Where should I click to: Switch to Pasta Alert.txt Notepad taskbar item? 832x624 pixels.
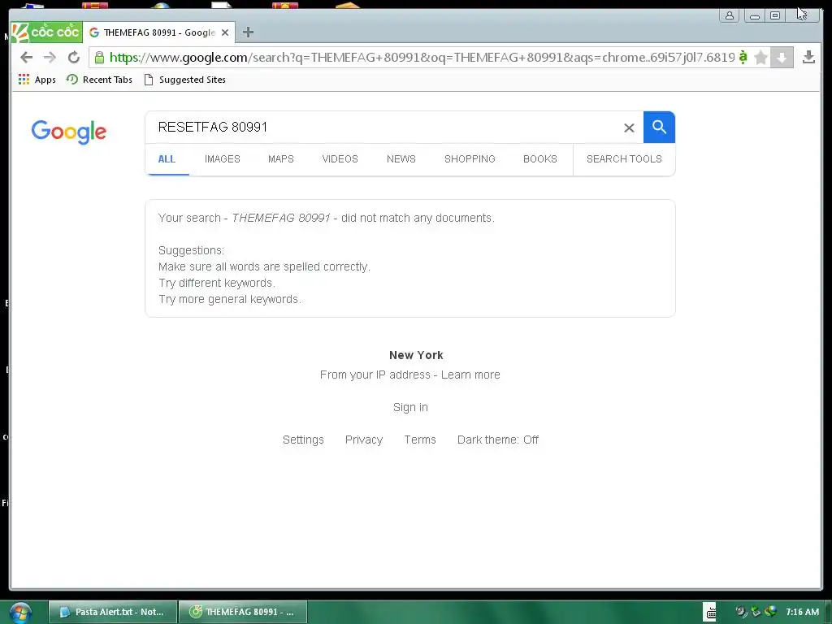tap(112, 612)
